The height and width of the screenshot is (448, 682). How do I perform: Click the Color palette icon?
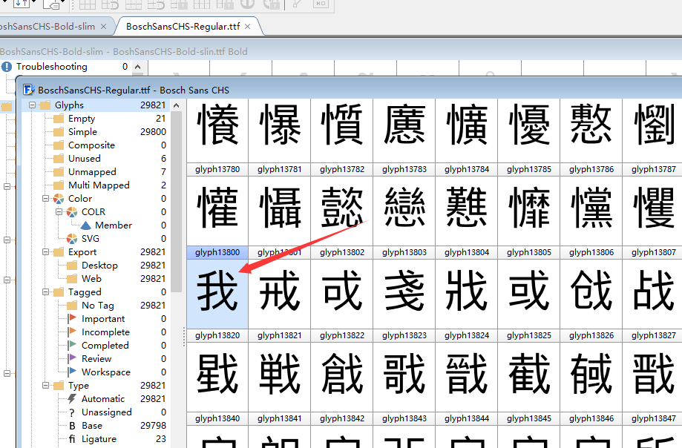(59, 199)
